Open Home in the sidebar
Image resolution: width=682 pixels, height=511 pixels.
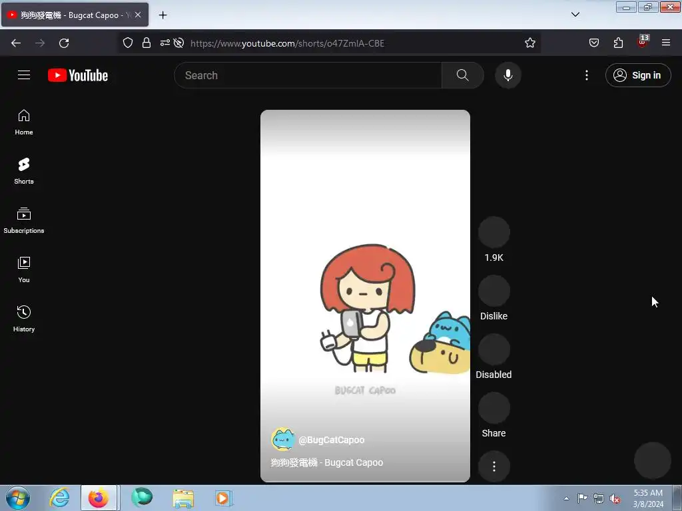(24, 122)
